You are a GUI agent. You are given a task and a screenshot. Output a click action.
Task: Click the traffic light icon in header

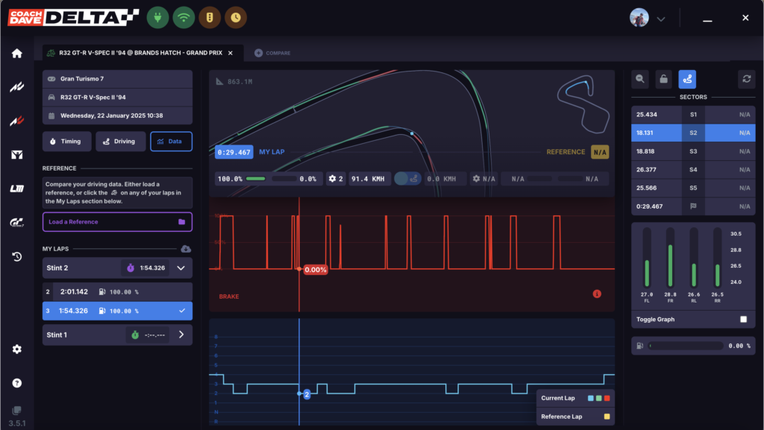pyautogui.click(x=210, y=17)
